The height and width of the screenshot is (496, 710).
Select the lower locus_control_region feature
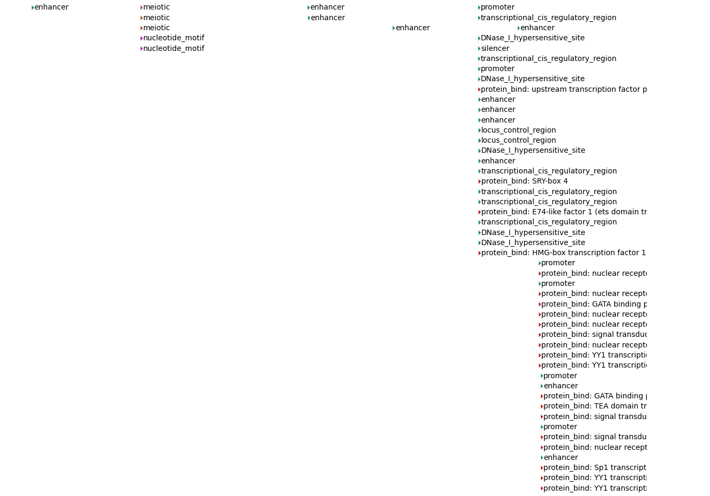point(518,140)
